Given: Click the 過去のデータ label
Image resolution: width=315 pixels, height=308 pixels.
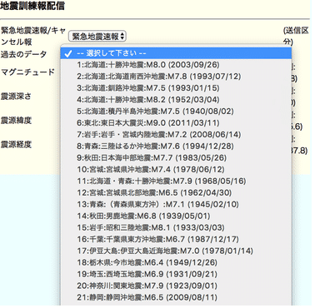Looking at the screenshot, I should click(23, 54).
